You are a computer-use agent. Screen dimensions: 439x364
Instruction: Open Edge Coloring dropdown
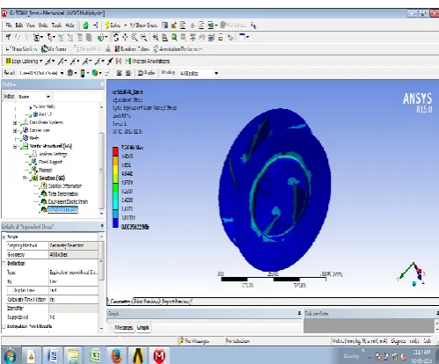pos(24,61)
